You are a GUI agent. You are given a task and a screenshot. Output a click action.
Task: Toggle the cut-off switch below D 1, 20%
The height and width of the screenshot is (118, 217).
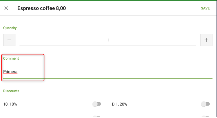point(205,117)
